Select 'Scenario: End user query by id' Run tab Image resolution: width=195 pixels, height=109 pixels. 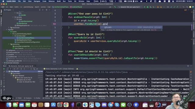click(x=22, y=66)
